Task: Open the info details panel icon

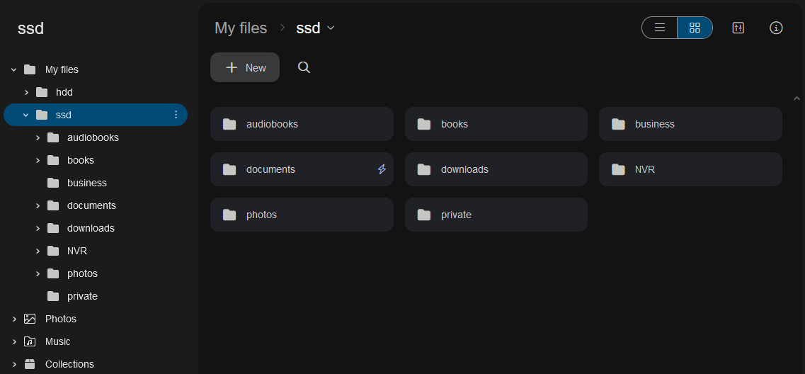Action: 776,28
